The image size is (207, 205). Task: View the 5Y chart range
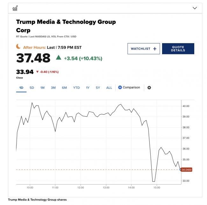(98, 87)
